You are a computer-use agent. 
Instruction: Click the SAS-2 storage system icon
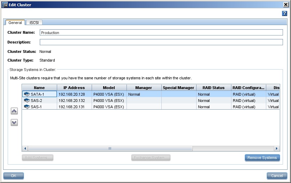(26, 101)
